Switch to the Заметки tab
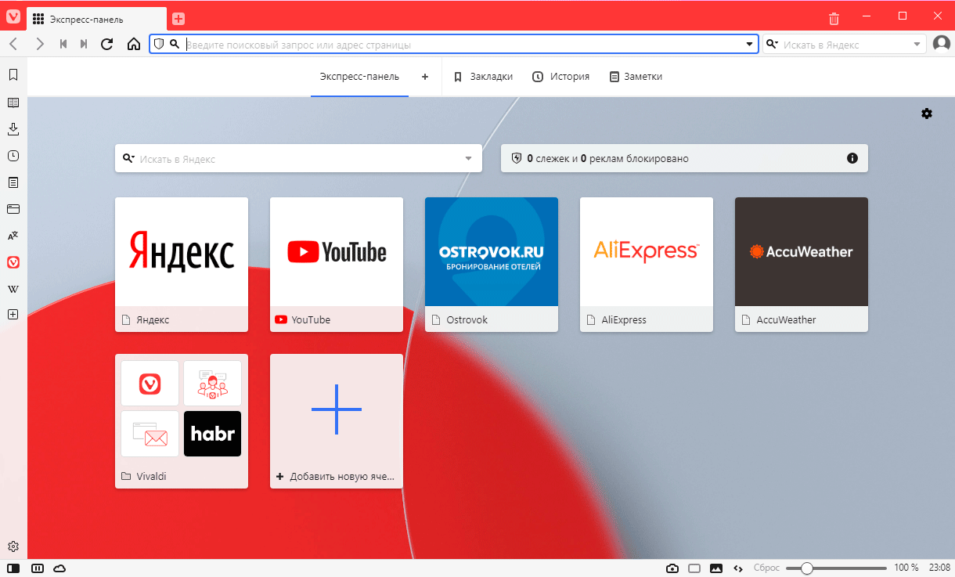Image resolution: width=955 pixels, height=577 pixels. tap(636, 77)
